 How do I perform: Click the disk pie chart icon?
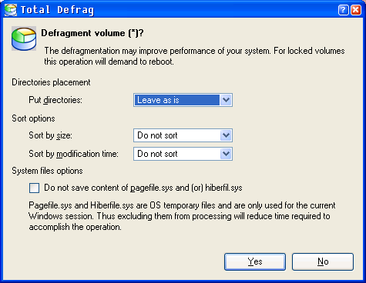pyautogui.click(x=24, y=38)
